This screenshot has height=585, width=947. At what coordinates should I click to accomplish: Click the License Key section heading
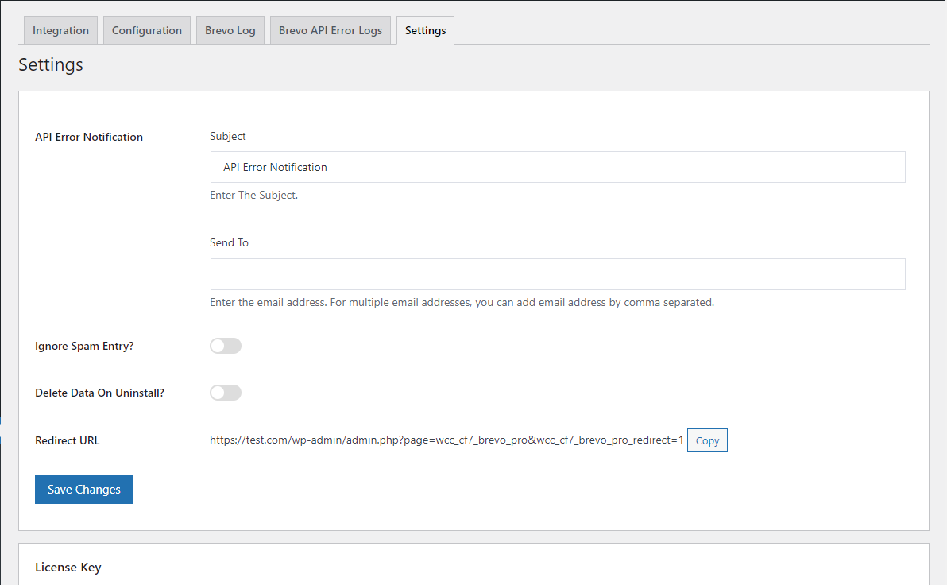click(x=68, y=567)
